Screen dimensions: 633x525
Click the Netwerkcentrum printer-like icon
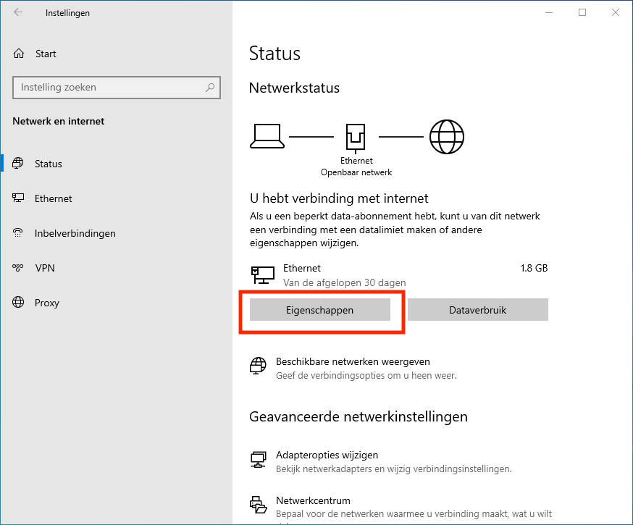click(258, 506)
